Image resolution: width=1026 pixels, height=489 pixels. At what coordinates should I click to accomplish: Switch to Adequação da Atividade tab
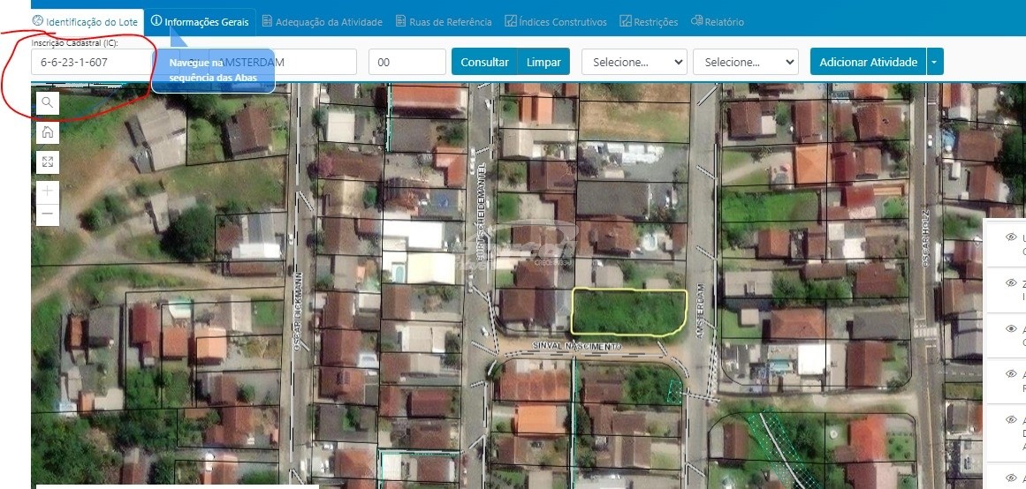point(322,21)
